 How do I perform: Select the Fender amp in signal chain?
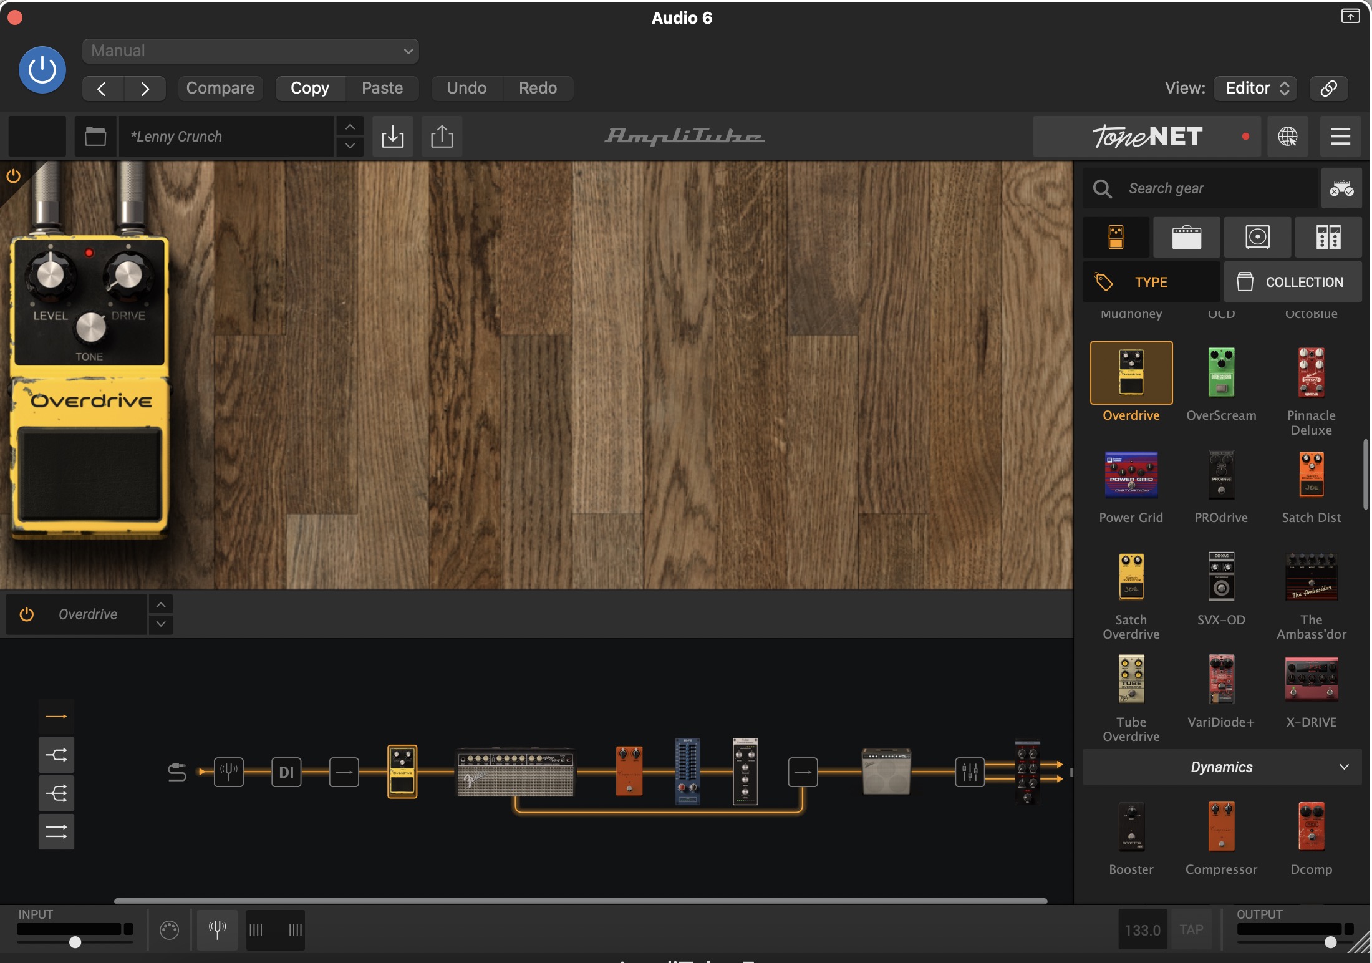click(x=516, y=772)
